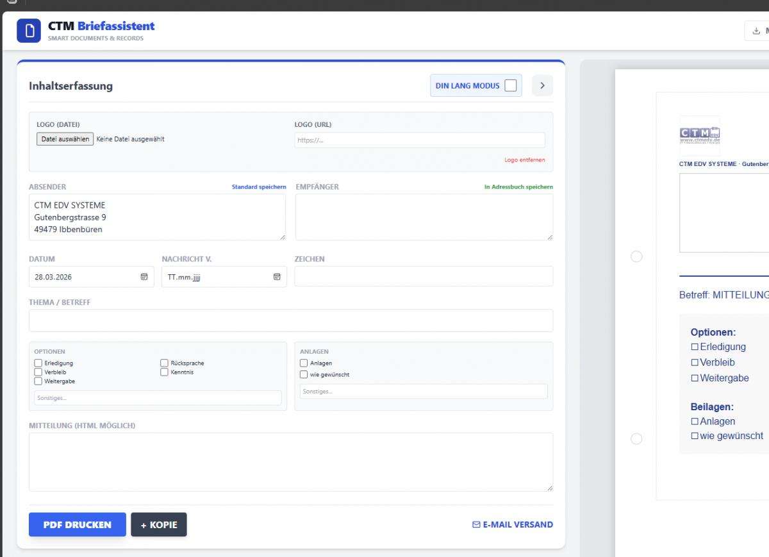Click the envelope icon beside E-MAIL VERSAND
The width and height of the screenshot is (769, 557).
(474, 524)
